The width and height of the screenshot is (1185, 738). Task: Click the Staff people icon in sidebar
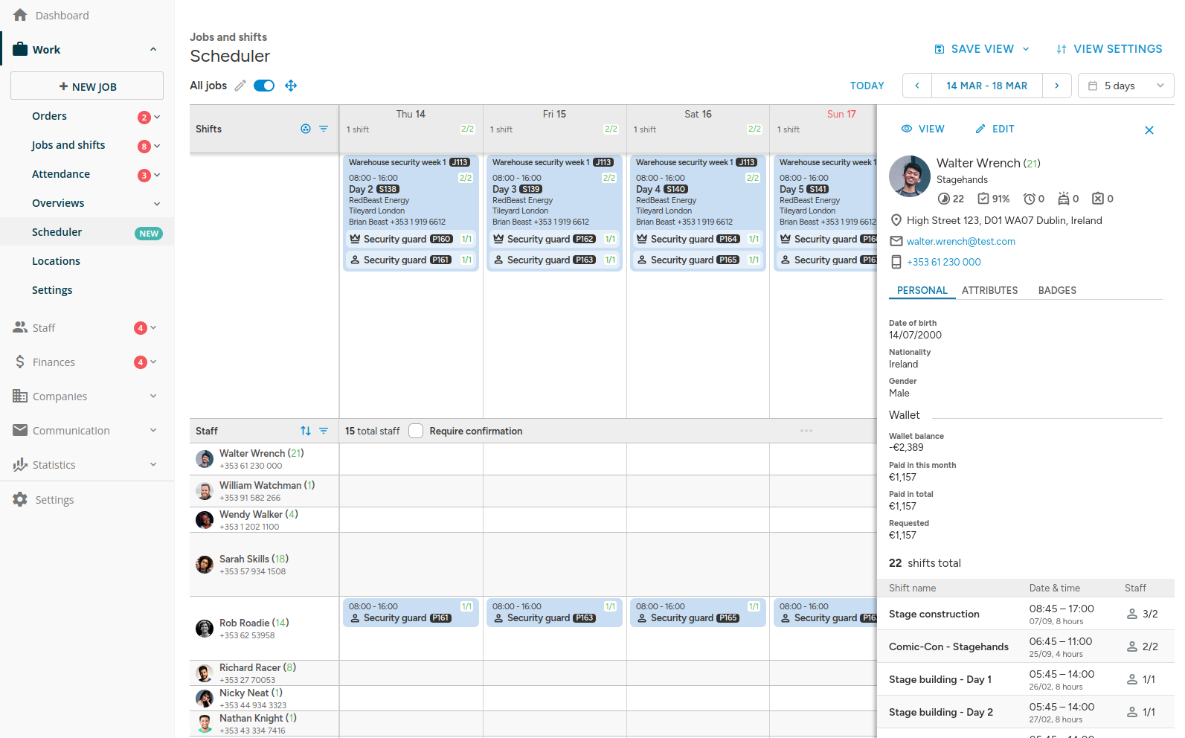(20, 327)
